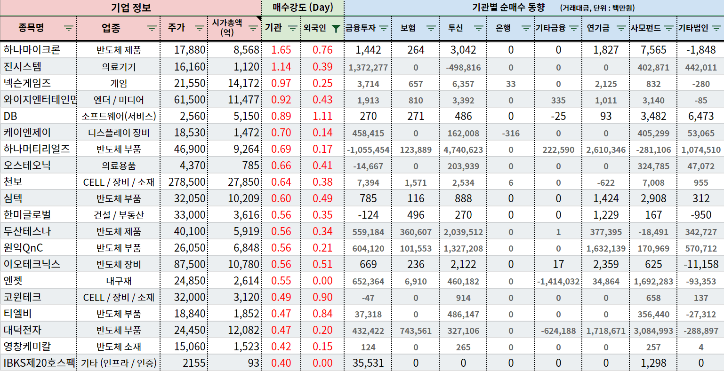Viewport: 724px width, 371px height.
Task: Select the -11,158 기타법인 cell
Action: point(701,264)
